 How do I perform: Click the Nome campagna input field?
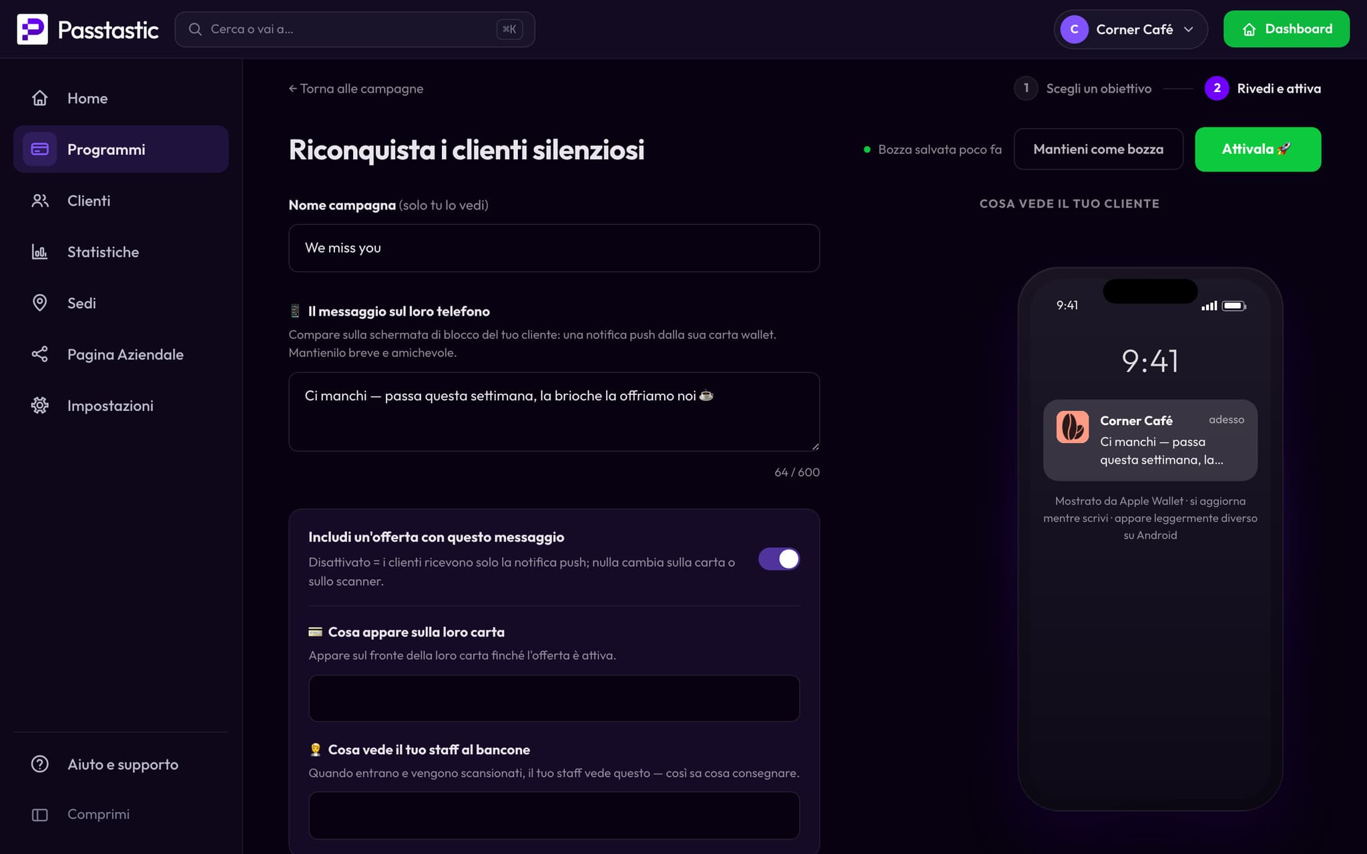tap(554, 248)
